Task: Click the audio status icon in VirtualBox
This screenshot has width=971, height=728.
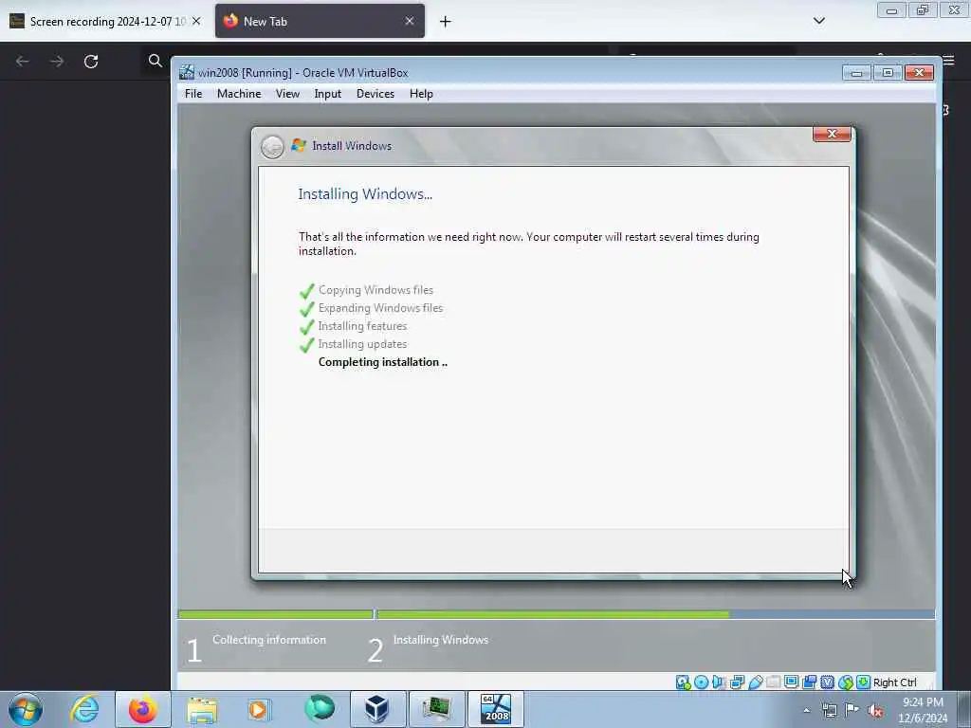Action: pyautogui.click(x=719, y=682)
